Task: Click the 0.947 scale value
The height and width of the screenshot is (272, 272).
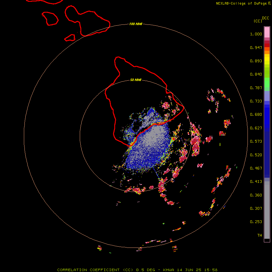Action: (x=256, y=47)
